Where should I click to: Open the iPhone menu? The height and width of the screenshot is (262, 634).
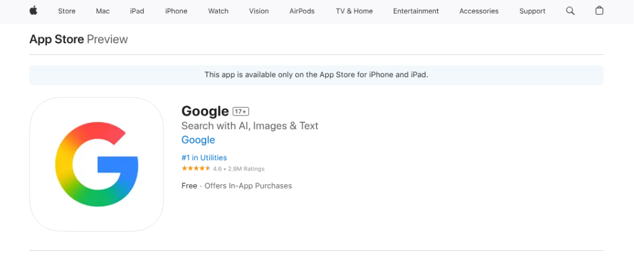176,11
